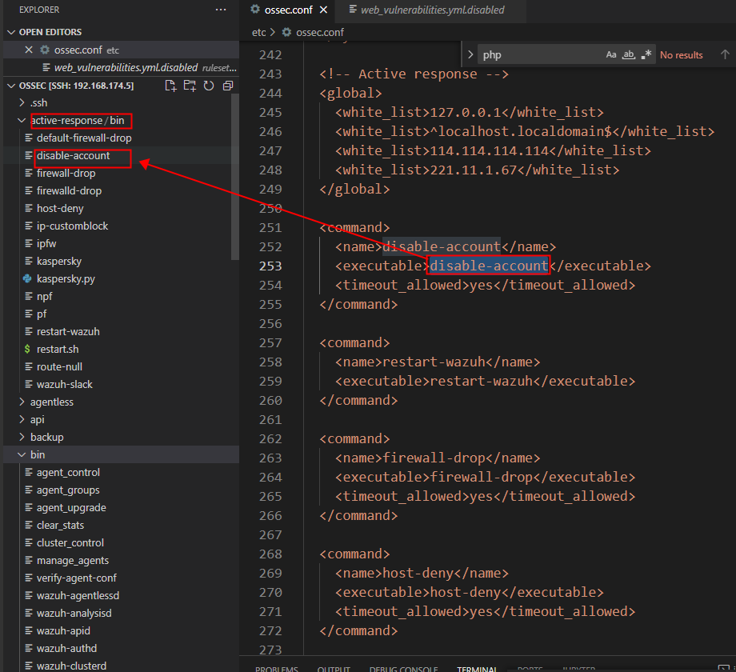Create a new file in OSSEC workspace
The image size is (736, 672).
pyautogui.click(x=171, y=86)
